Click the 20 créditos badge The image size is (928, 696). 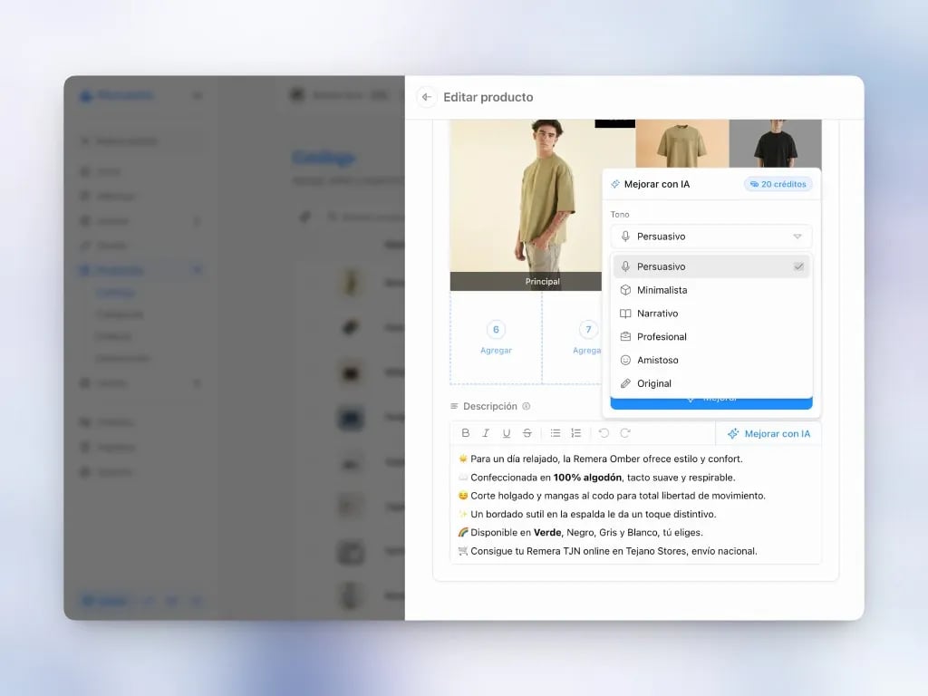click(778, 184)
